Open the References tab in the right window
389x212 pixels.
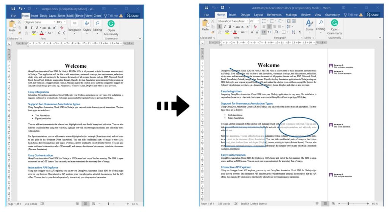click(x=274, y=15)
